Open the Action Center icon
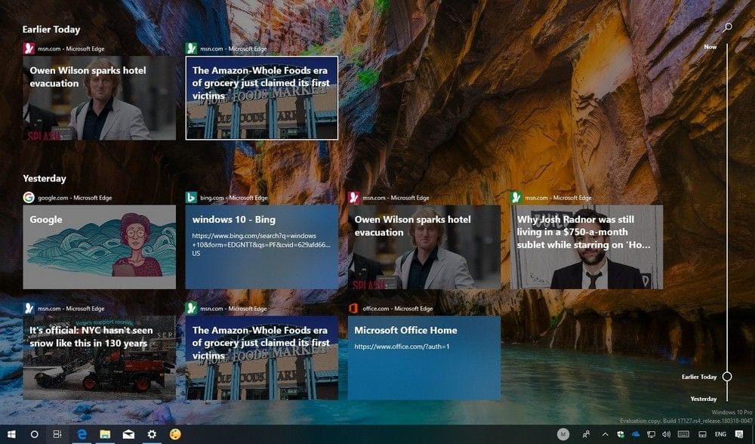 pos(738,434)
